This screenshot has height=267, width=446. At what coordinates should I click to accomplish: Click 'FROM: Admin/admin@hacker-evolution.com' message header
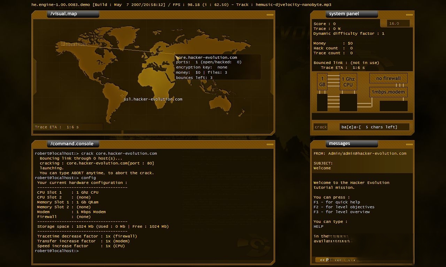(360, 153)
